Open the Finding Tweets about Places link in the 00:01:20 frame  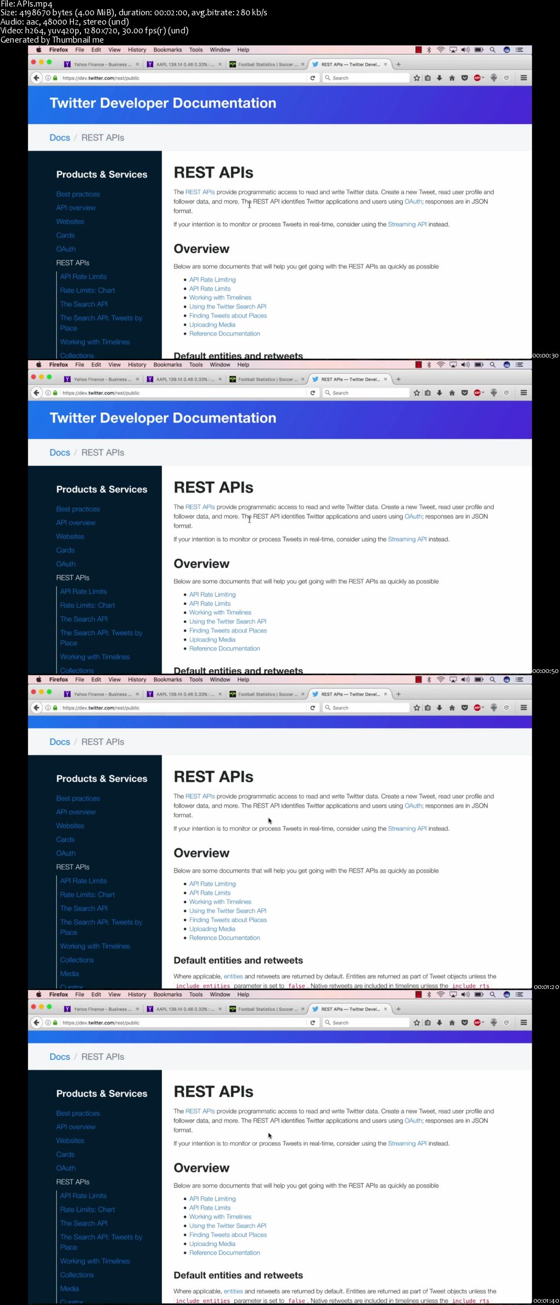[228, 920]
